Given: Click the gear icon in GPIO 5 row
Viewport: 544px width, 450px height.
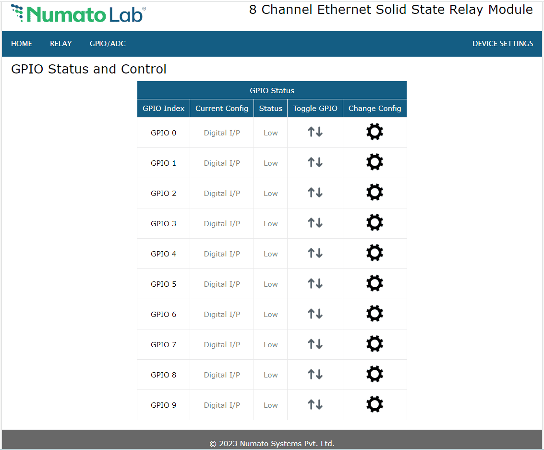Looking at the screenshot, I should coord(375,283).
